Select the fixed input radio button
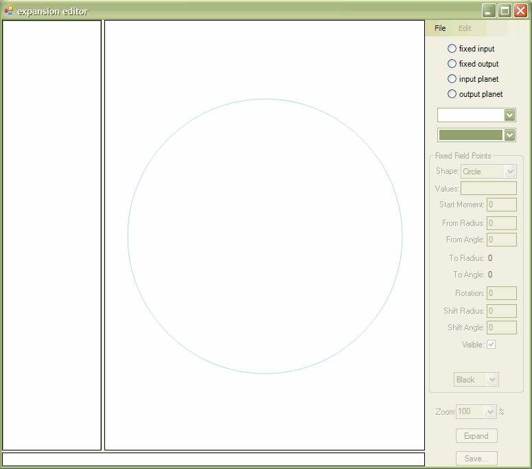The image size is (532, 469). click(x=471, y=49)
